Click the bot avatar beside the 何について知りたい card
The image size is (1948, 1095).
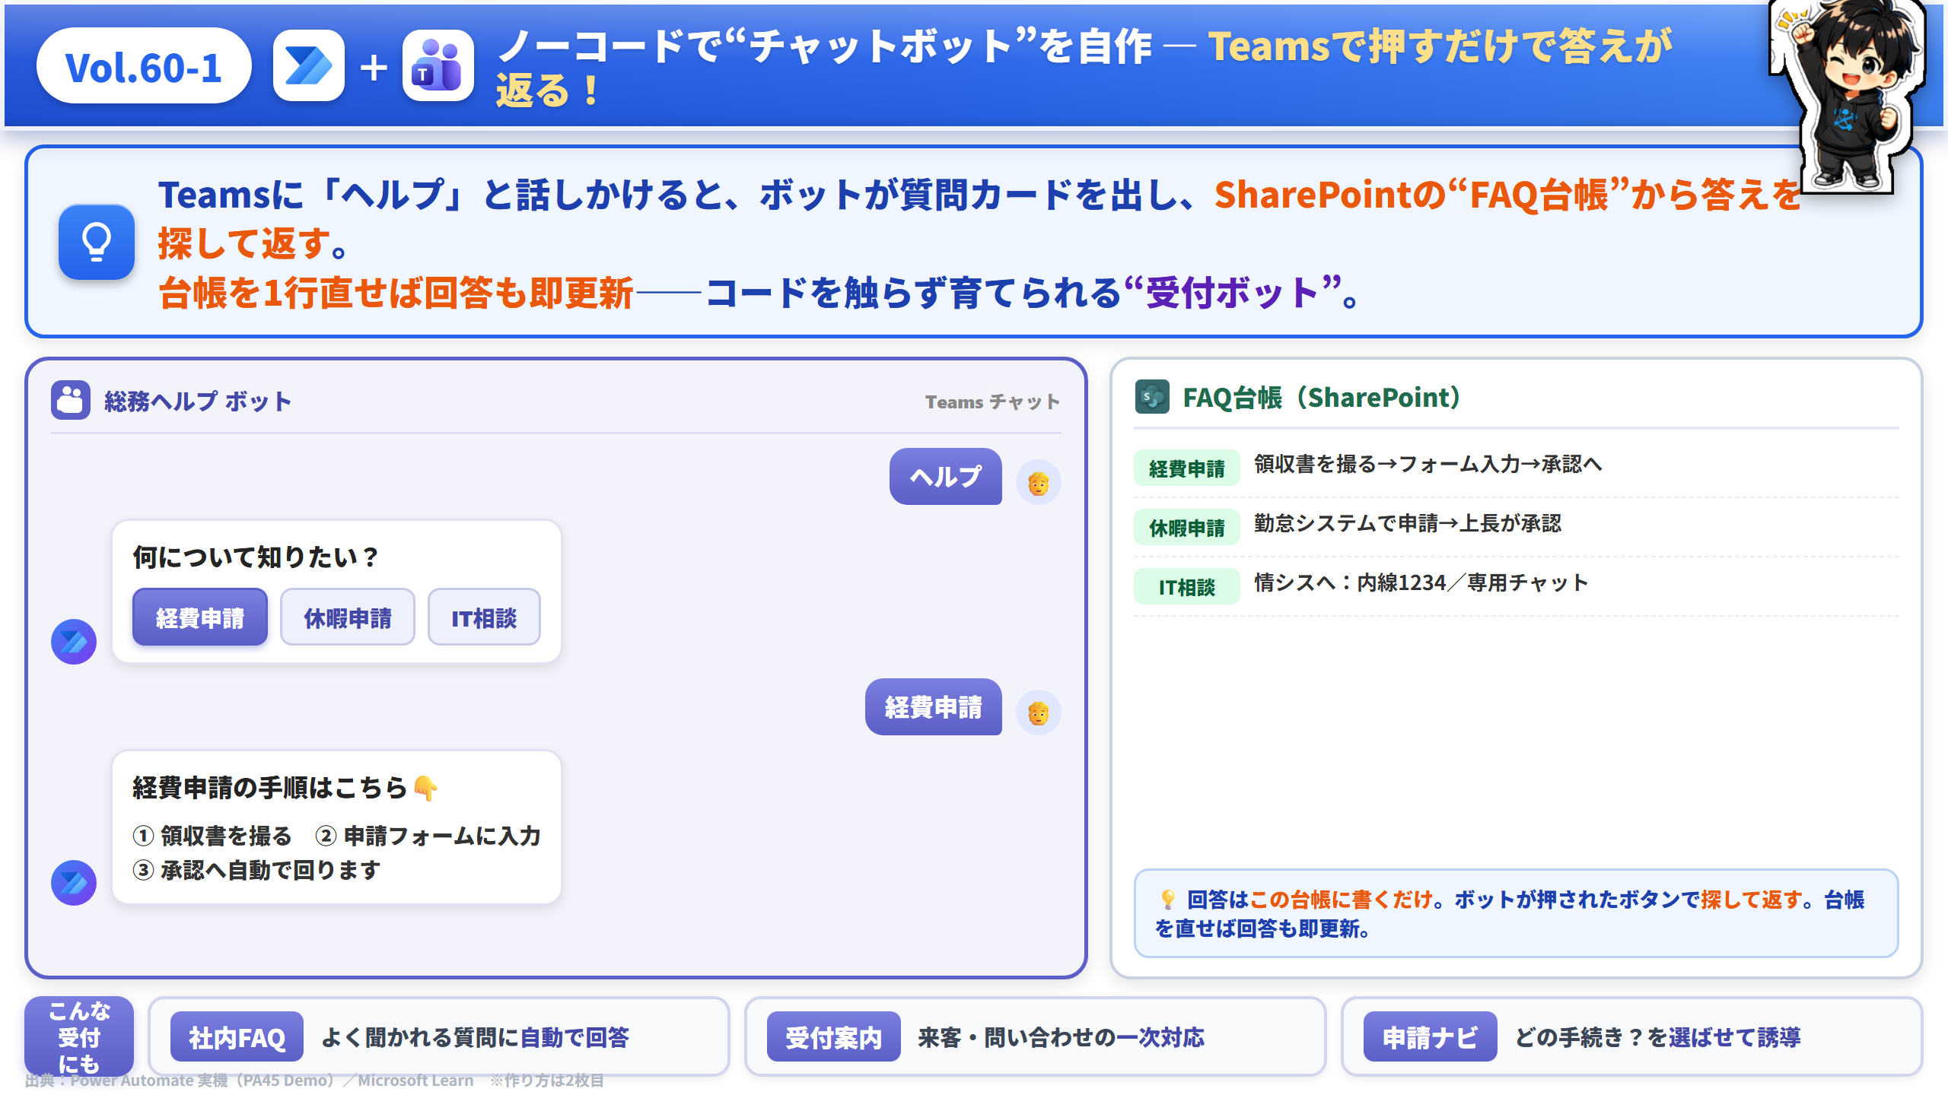[74, 641]
